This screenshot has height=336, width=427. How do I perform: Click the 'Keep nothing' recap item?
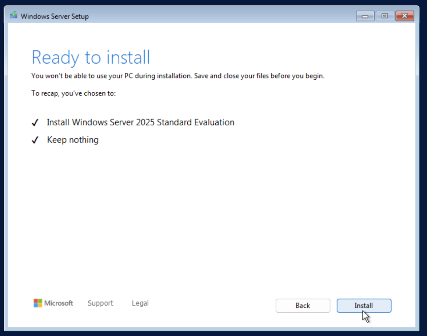73,140
